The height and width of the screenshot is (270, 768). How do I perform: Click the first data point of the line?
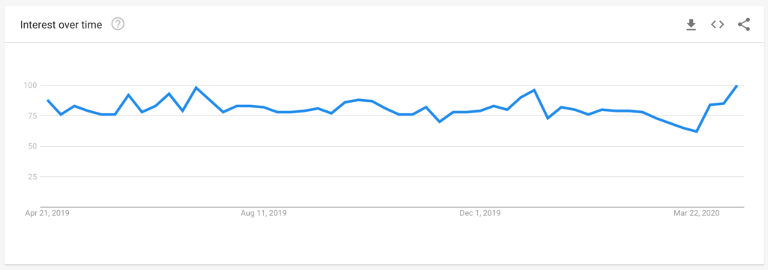(x=47, y=100)
